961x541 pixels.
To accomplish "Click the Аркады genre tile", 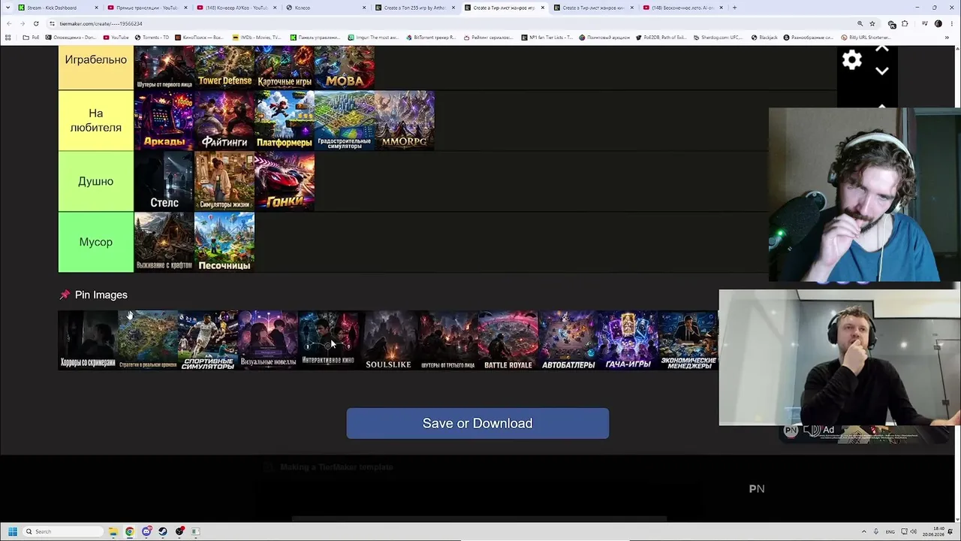I will click(164, 120).
